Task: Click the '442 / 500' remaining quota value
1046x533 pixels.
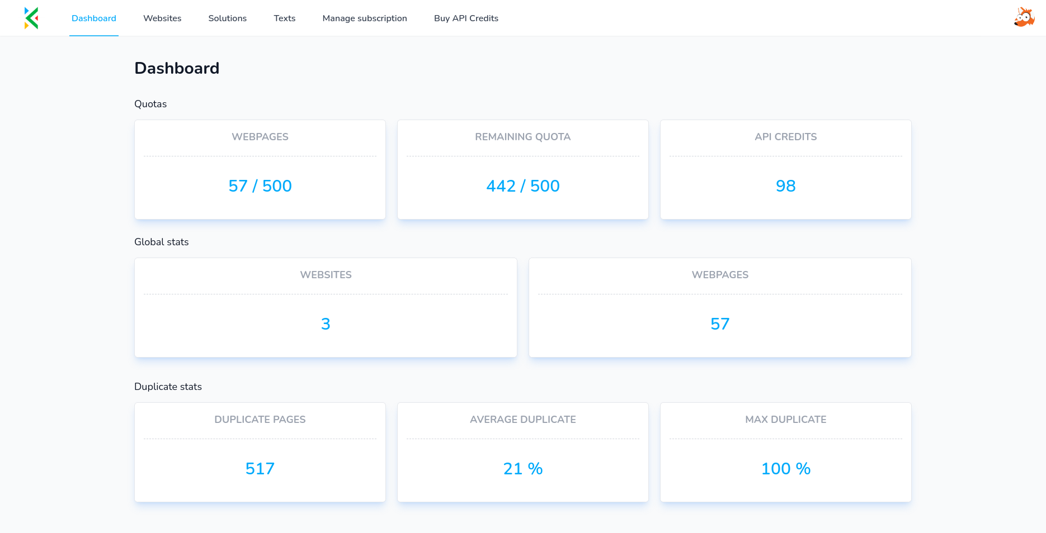Action: [523, 186]
